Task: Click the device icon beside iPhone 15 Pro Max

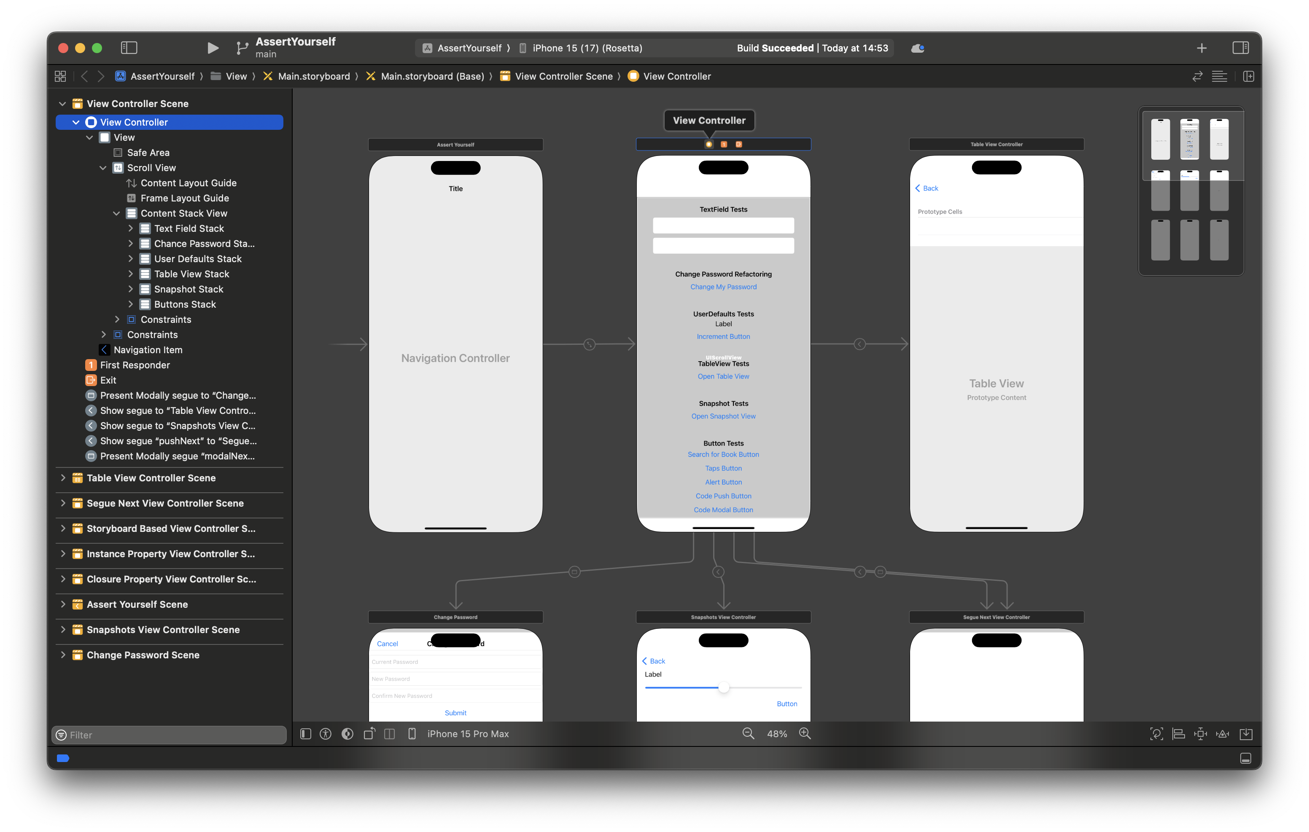Action: [412, 734]
